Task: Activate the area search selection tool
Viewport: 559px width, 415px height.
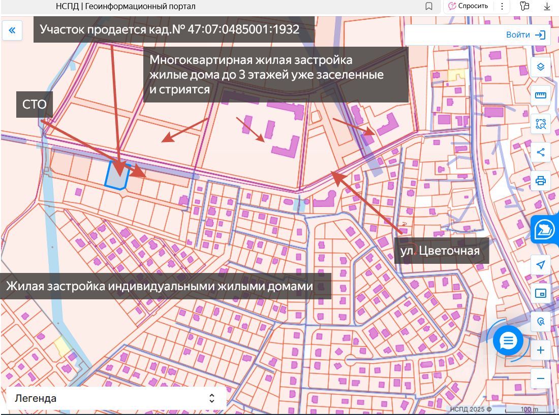Action: [541, 124]
